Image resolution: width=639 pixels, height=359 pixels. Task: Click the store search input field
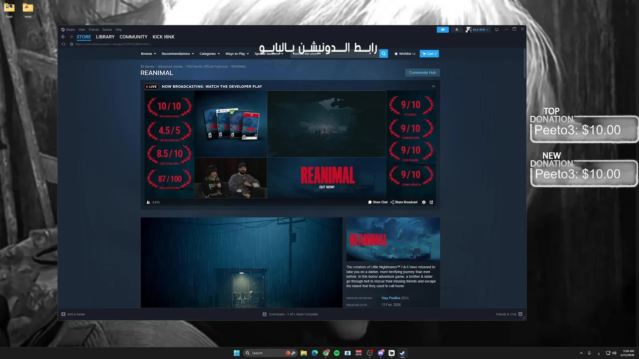[x=334, y=53]
